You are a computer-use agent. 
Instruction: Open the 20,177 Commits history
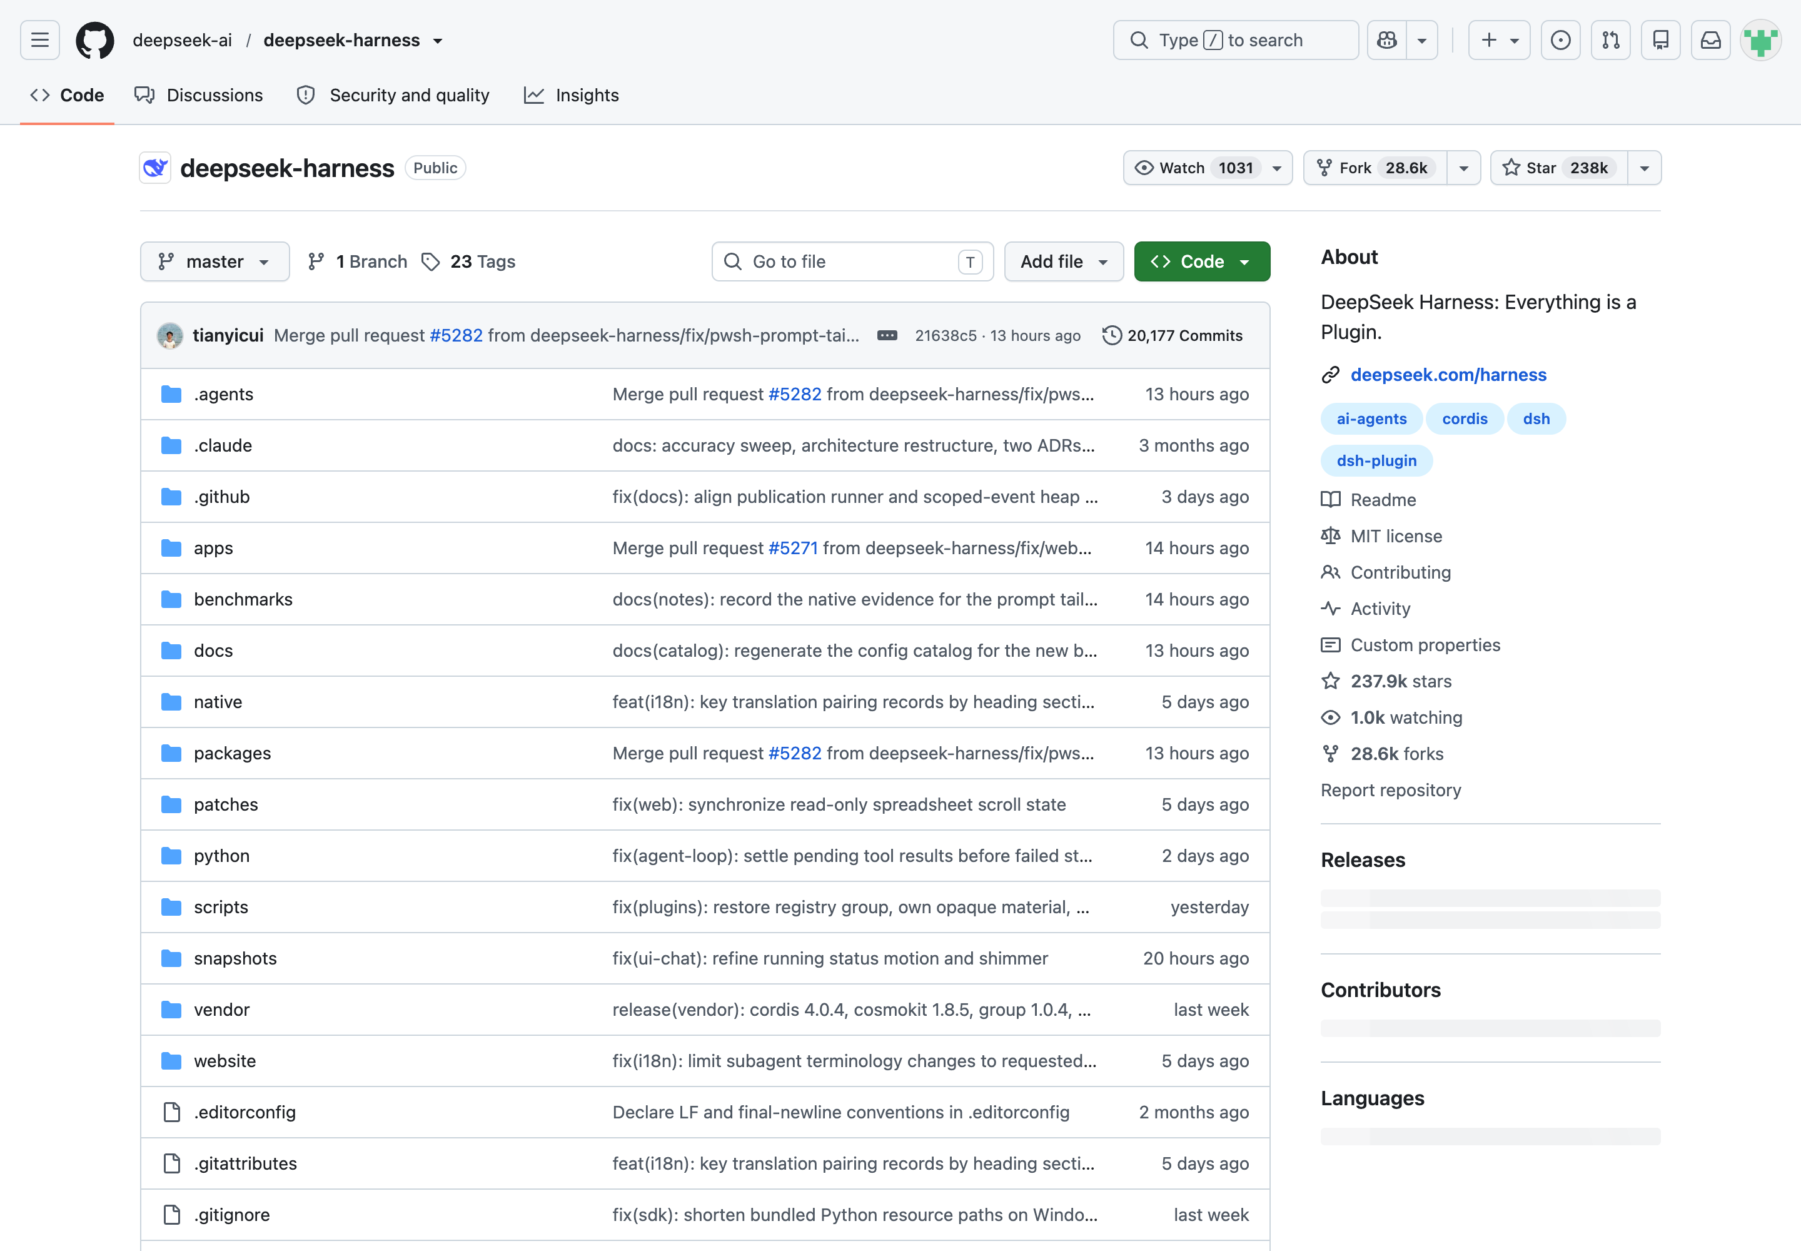point(1173,335)
